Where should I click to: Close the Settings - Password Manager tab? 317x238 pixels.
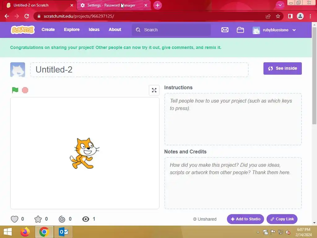click(x=146, y=5)
